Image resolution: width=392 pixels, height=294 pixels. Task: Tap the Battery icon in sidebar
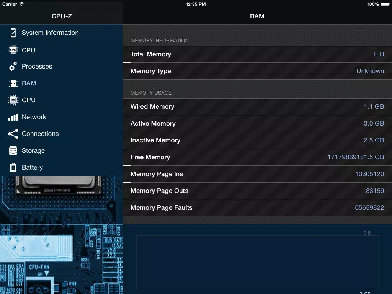[13, 168]
